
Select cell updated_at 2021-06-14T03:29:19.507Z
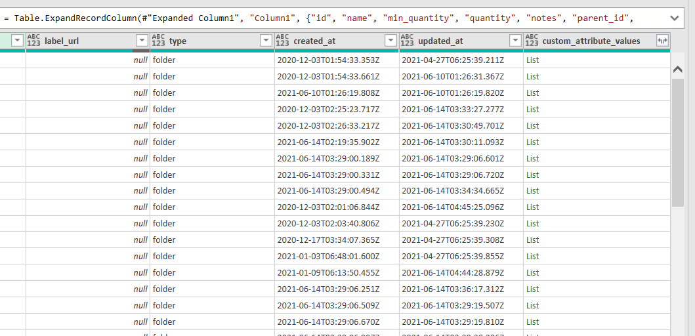pyautogui.click(x=461, y=305)
